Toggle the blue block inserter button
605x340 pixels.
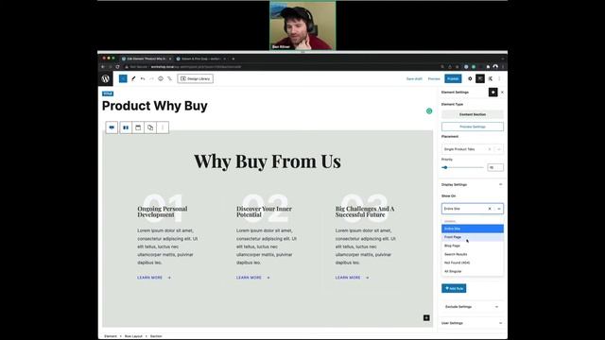[123, 78]
